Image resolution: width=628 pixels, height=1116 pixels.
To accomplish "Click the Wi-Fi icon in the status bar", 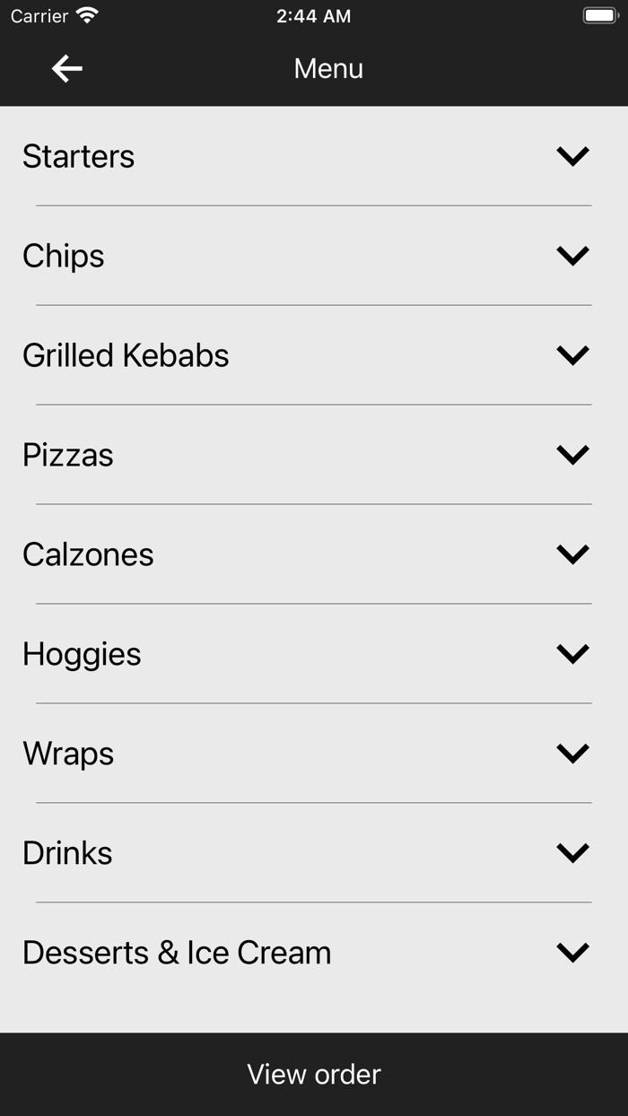I will 87,15.
